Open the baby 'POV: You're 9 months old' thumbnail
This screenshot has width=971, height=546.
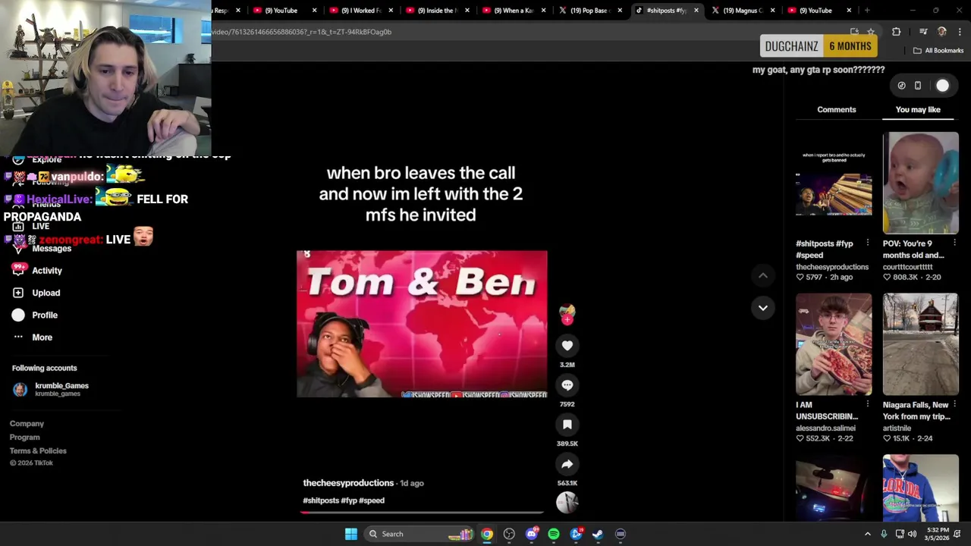pos(920,183)
